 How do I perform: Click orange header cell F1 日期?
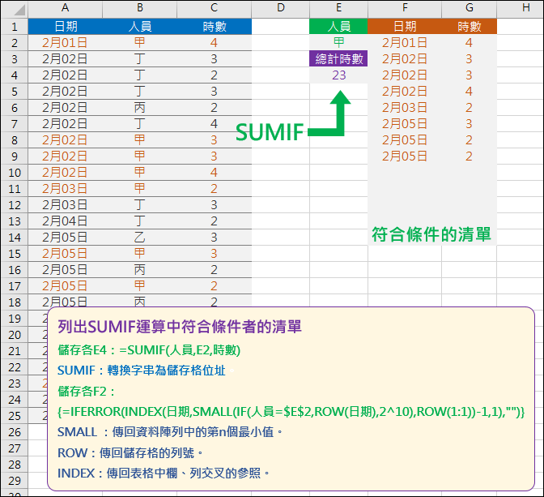click(405, 27)
